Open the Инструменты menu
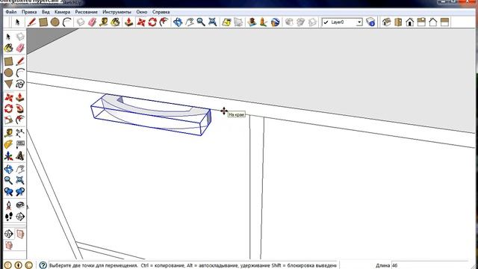 (x=117, y=12)
